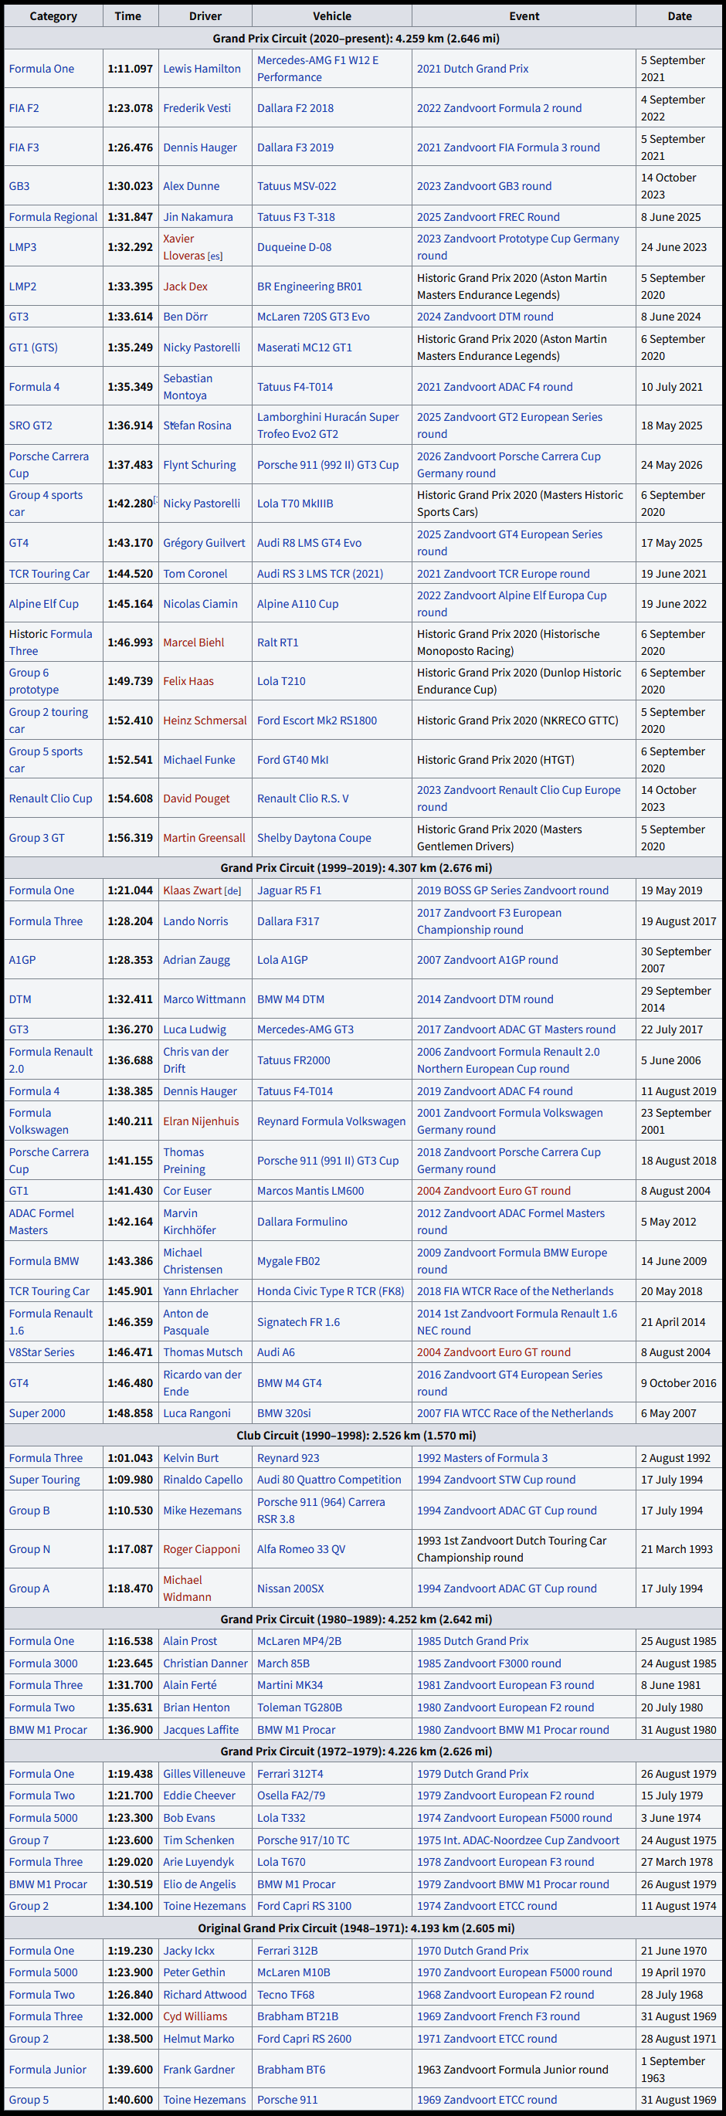
Task: Open 1985 Dutch Grand Prix link
Action: [472, 1641]
